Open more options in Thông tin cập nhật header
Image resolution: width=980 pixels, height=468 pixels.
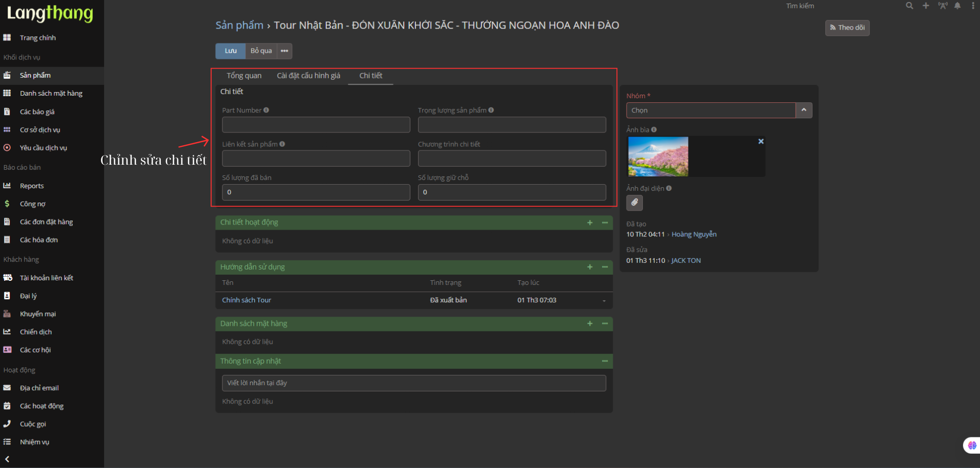pyautogui.click(x=604, y=361)
